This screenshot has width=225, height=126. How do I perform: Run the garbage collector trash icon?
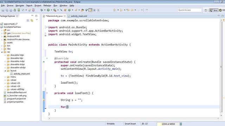coord(181,124)
